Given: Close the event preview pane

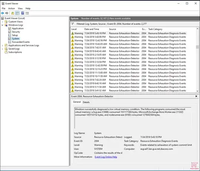Looking at the screenshot, I should (x=196, y=96).
